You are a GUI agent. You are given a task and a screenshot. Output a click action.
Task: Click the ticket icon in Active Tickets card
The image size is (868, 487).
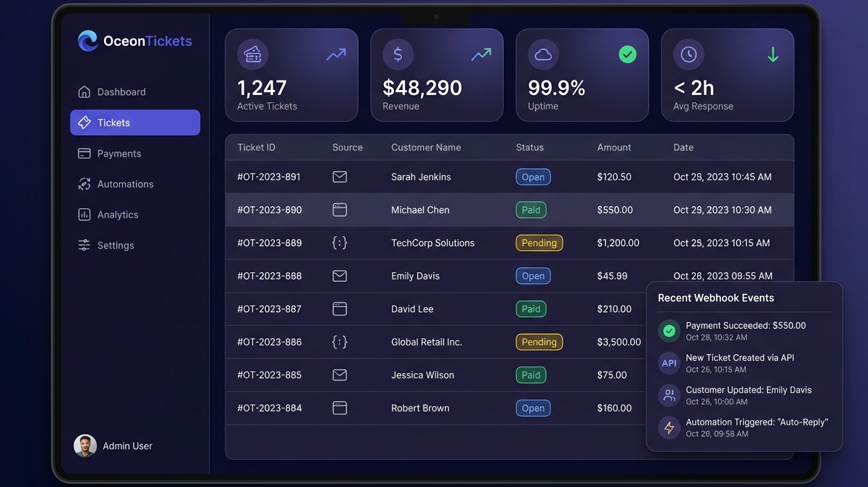coord(252,54)
